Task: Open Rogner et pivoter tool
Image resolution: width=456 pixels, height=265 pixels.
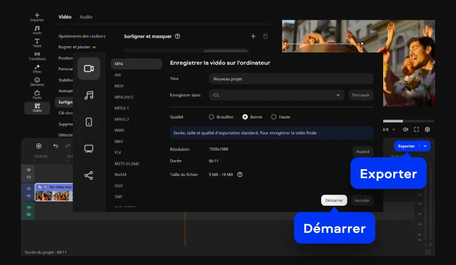Action: tap(74, 47)
